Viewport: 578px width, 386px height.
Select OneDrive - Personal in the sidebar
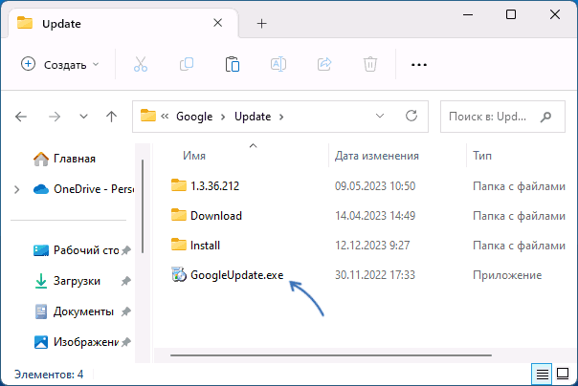(83, 189)
